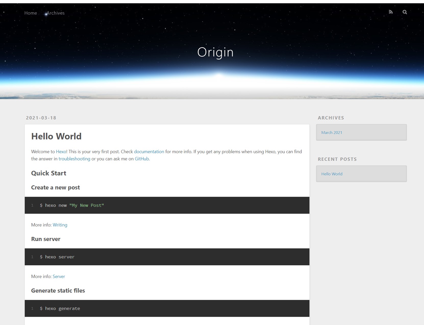Click the Writing more info link
The image size is (424, 325).
pyautogui.click(x=60, y=225)
